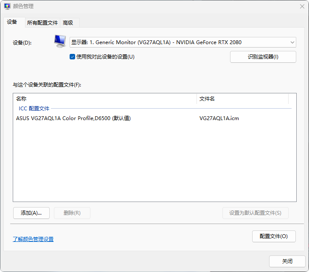
Task: Open the 配置文件(O) button menu
Action: 274,236
